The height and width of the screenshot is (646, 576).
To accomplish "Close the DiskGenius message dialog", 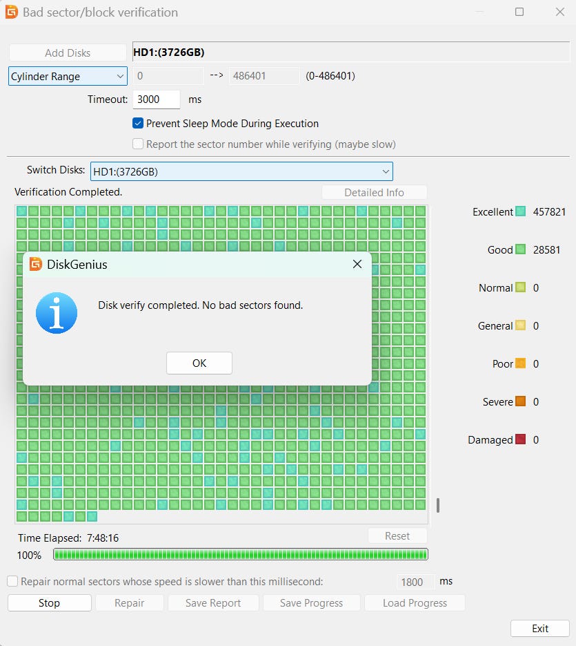I will (357, 264).
